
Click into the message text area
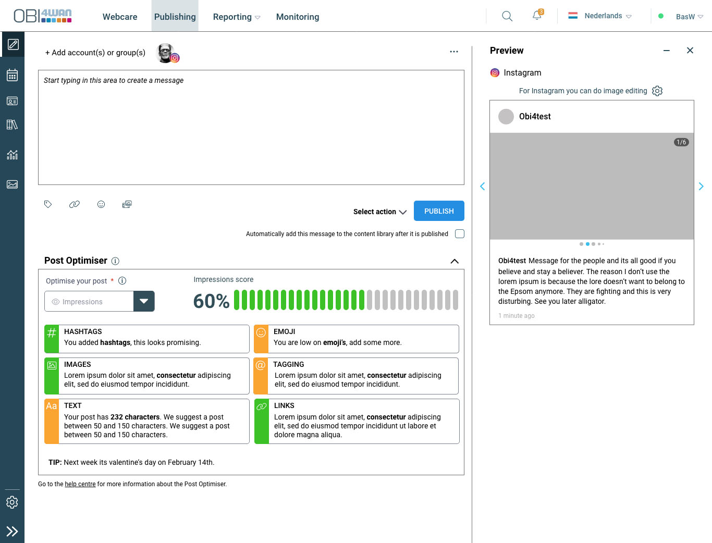point(251,128)
